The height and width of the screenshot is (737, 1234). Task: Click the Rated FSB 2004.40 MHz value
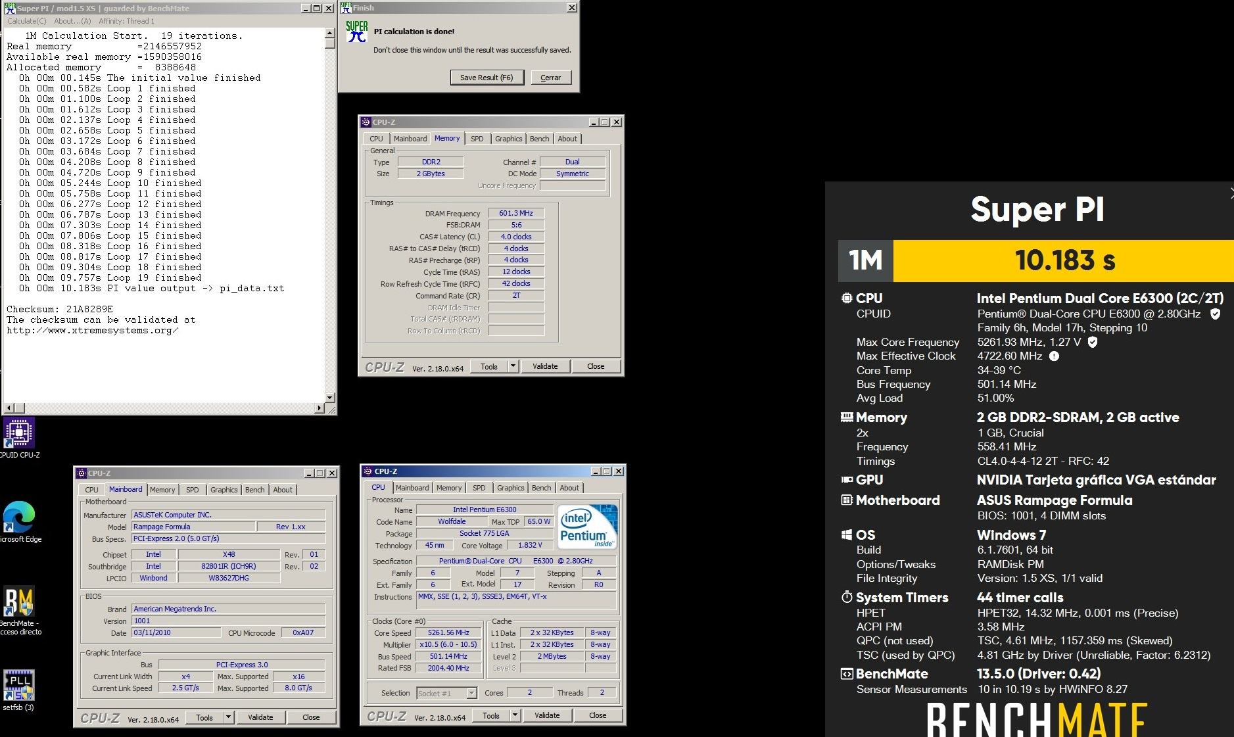448,668
